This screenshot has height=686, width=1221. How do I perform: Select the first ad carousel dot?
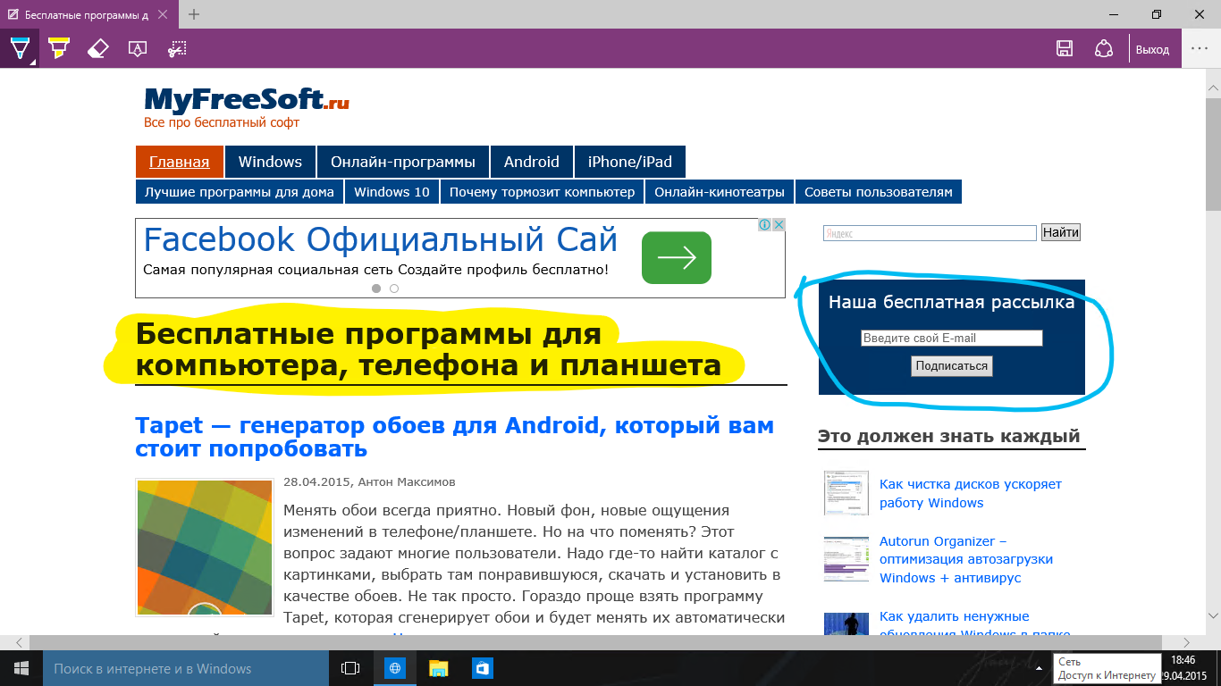(376, 289)
